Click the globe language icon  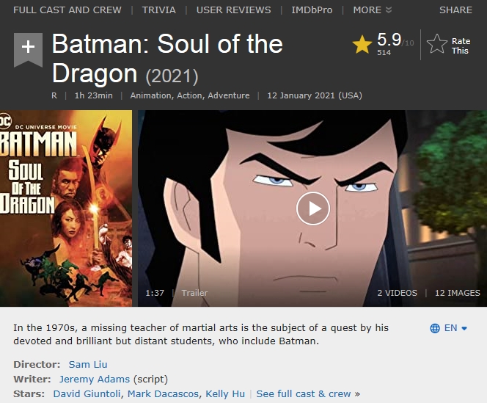pos(435,328)
